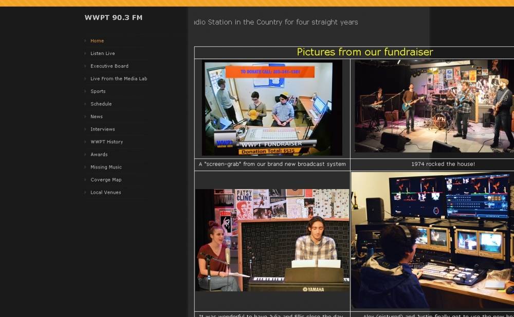Click the News menu link
Viewport: 514px width, 317px height.
coord(97,117)
